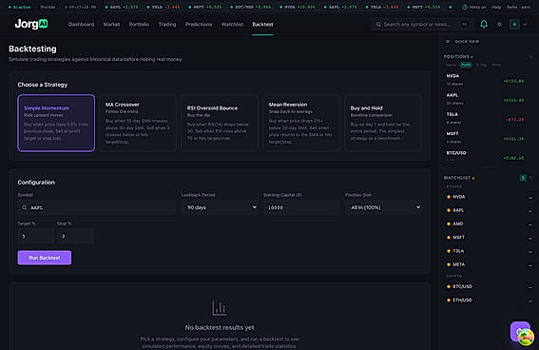The image size is (539, 350).
Task: Toggle Hints on
Action: [473, 7]
